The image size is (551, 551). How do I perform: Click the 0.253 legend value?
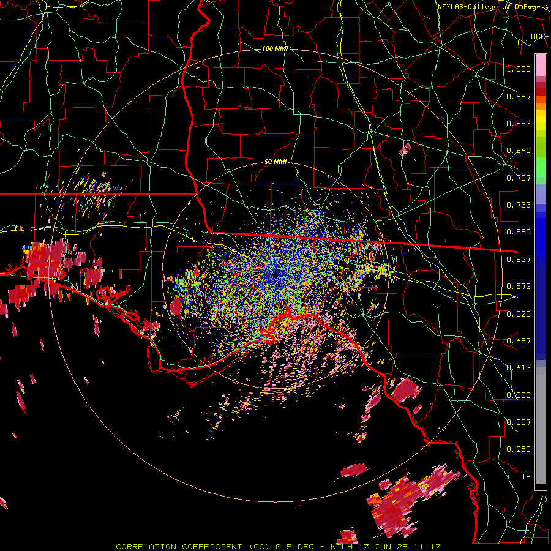click(519, 449)
